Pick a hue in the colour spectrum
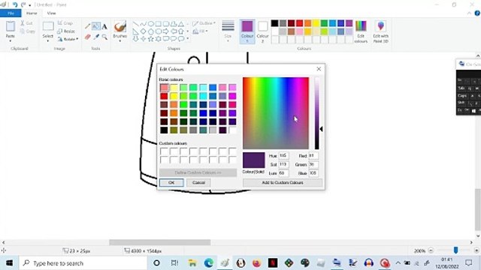The width and height of the screenshot is (481, 270). 276,113
